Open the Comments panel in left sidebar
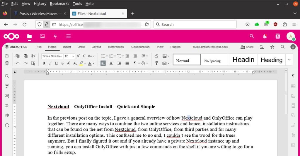Screen dimensions: 300x156 pyautogui.click(x=7, y=86)
